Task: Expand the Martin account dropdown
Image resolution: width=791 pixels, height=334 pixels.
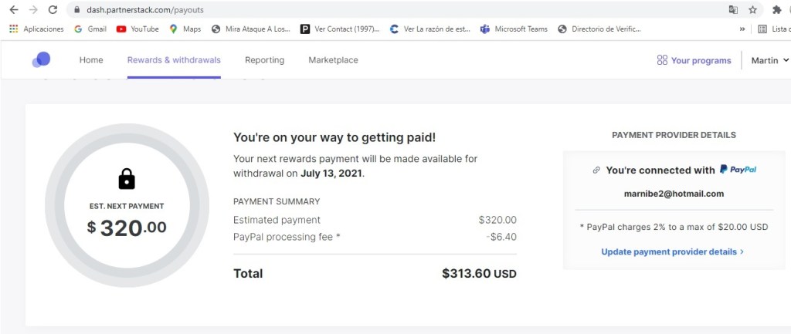Action: pyautogui.click(x=770, y=60)
